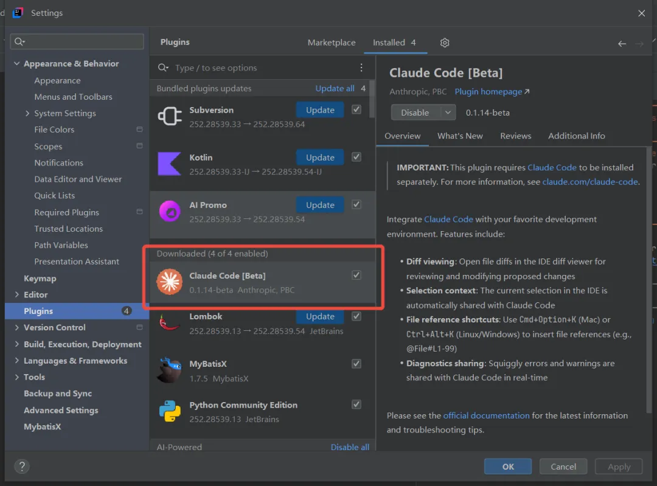Toggle the MyBatisX plugin checkbox
This screenshot has width=657, height=486.
coord(356,363)
